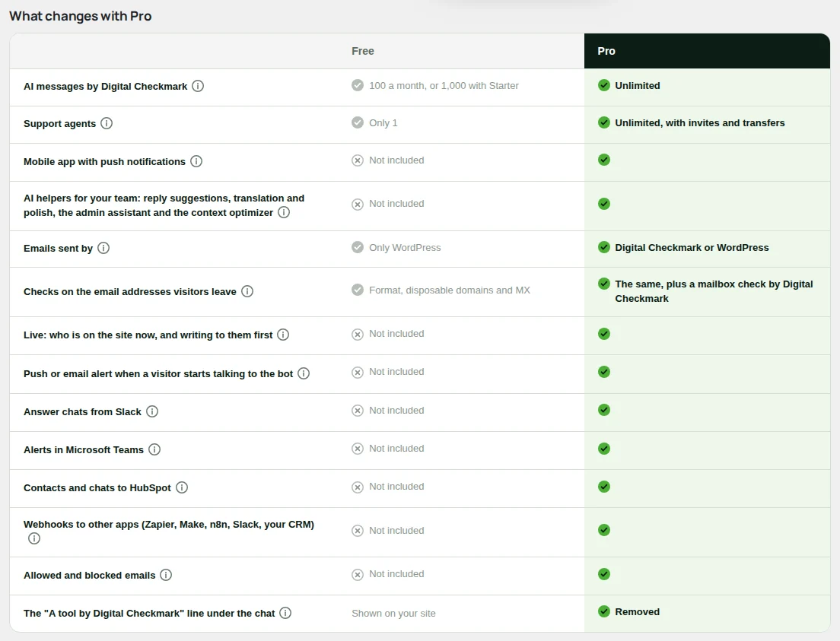Open info icon beside AI messages by Digital Checkmark
Screen dimensions: 840x641
(x=198, y=86)
